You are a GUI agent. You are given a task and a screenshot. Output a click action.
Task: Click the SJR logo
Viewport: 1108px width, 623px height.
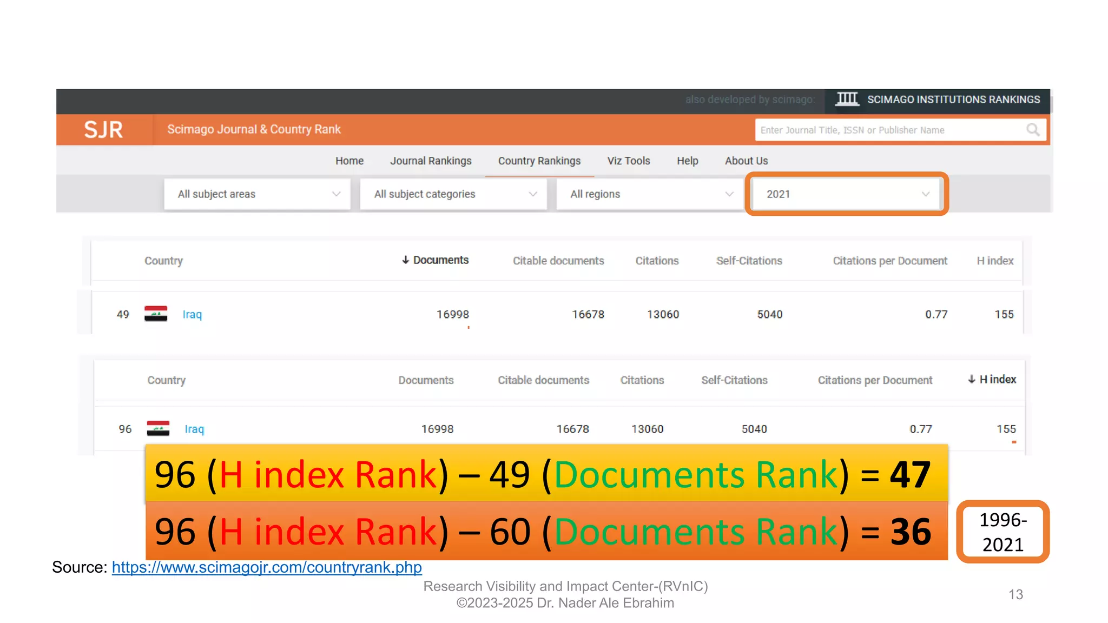[103, 130]
